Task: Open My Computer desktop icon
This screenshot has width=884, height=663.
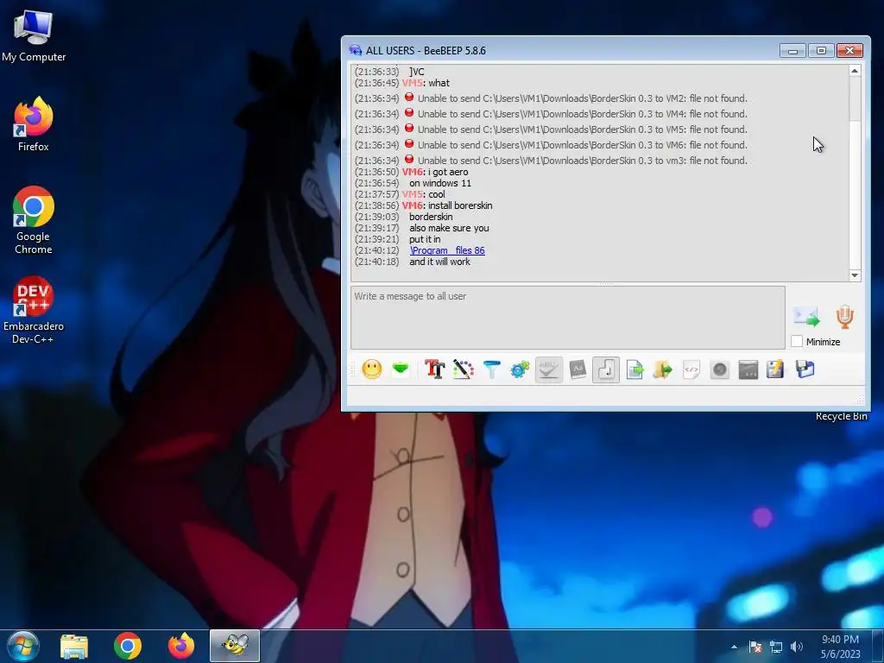Action: 34,35
